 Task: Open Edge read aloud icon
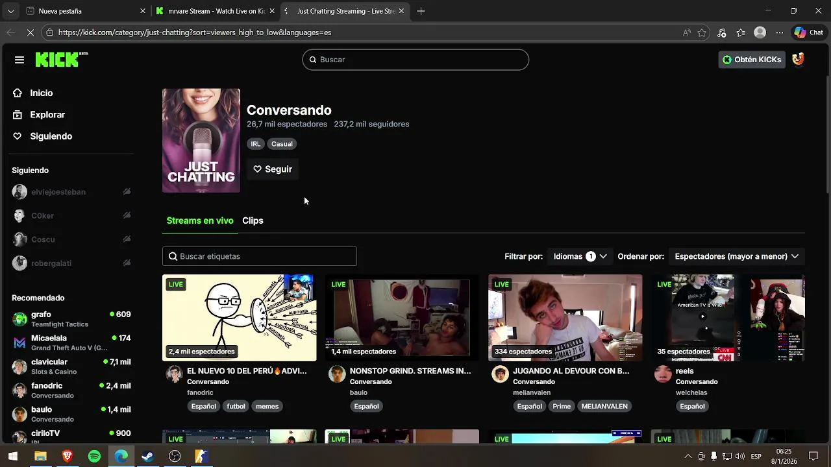click(687, 32)
